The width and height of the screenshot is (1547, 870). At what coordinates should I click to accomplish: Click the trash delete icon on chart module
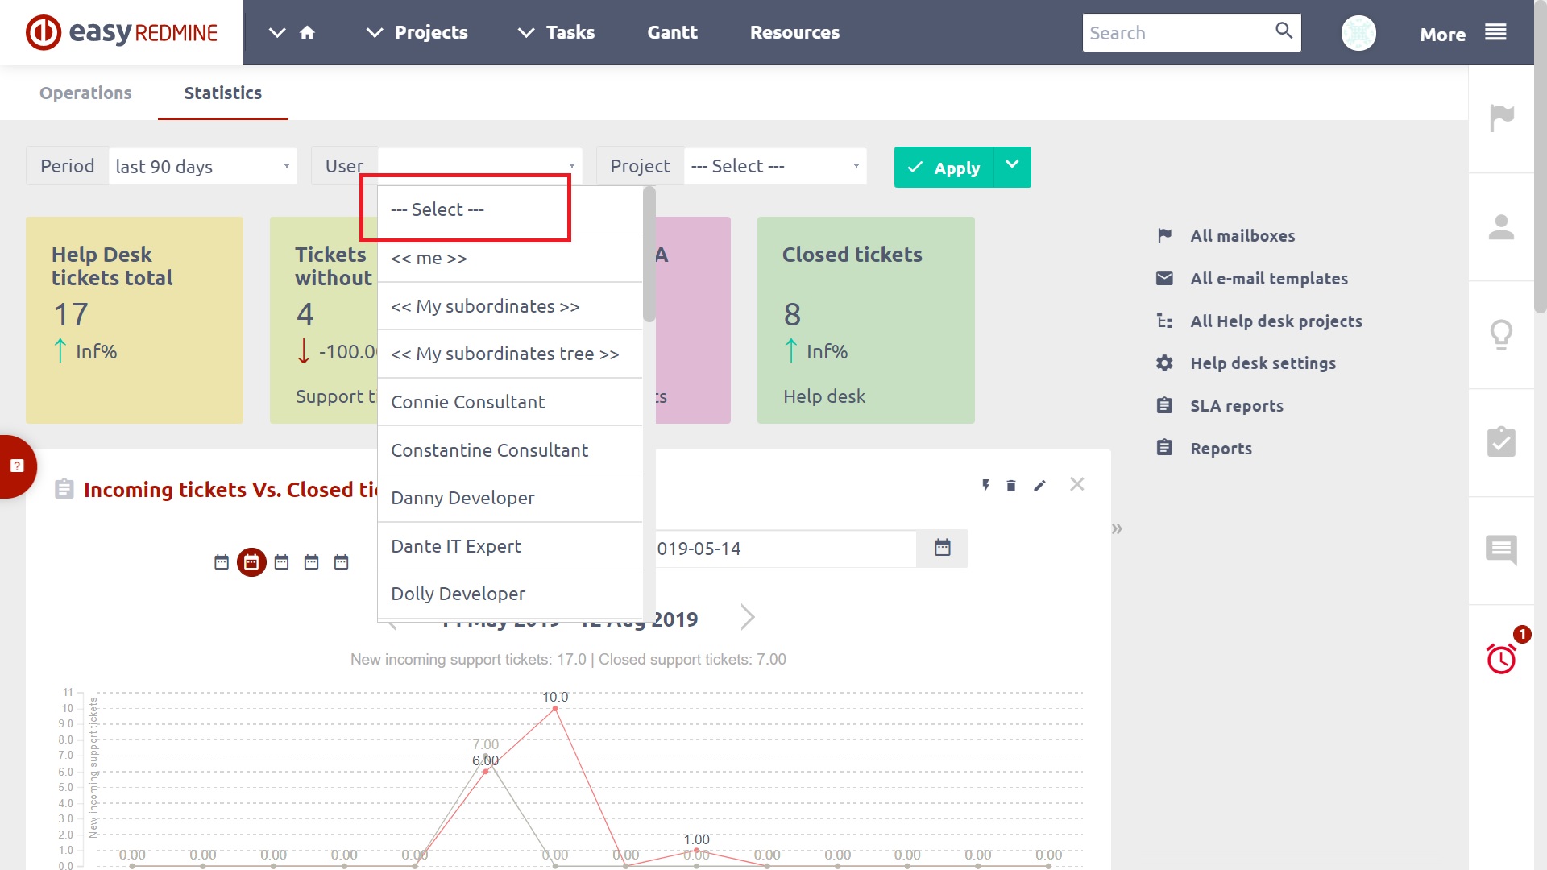pos(1011,486)
